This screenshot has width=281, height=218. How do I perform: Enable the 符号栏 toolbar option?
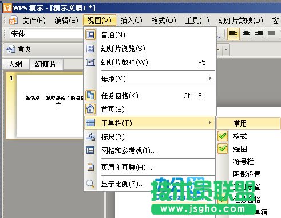click(243, 162)
